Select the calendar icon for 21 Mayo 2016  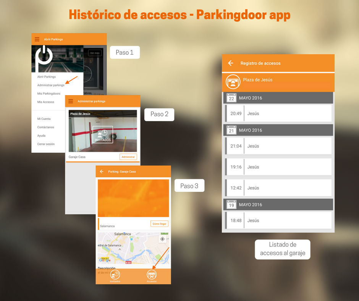[231, 130]
